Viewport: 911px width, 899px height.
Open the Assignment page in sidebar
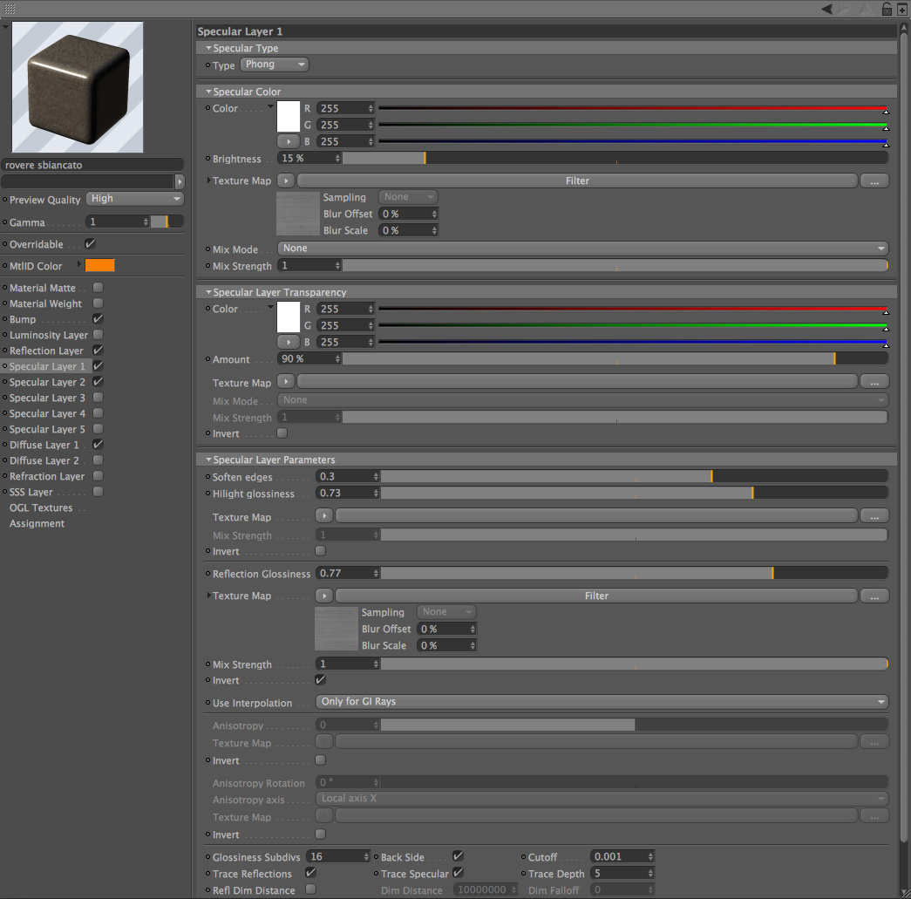(37, 523)
